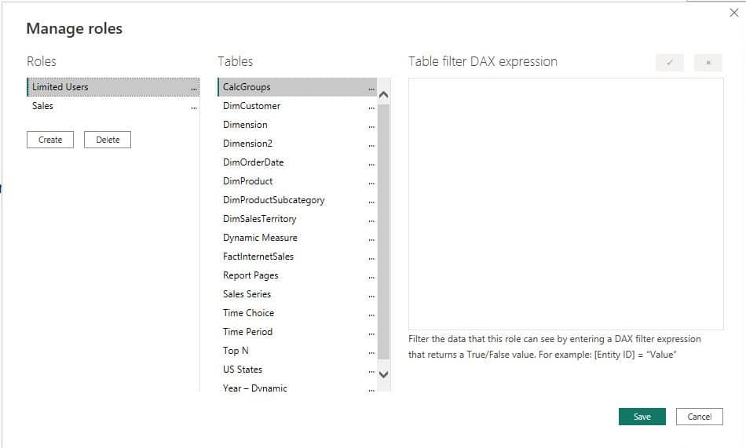Select the FactInternetSales table
This screenshot has width=746, height=448.
[297, 257]
